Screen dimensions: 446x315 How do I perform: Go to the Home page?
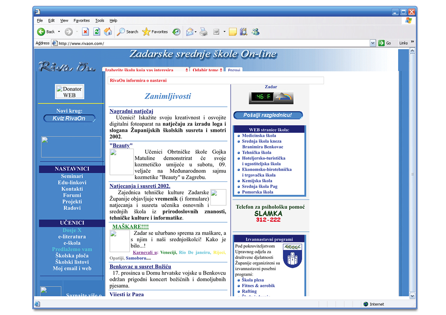point(108,31)
